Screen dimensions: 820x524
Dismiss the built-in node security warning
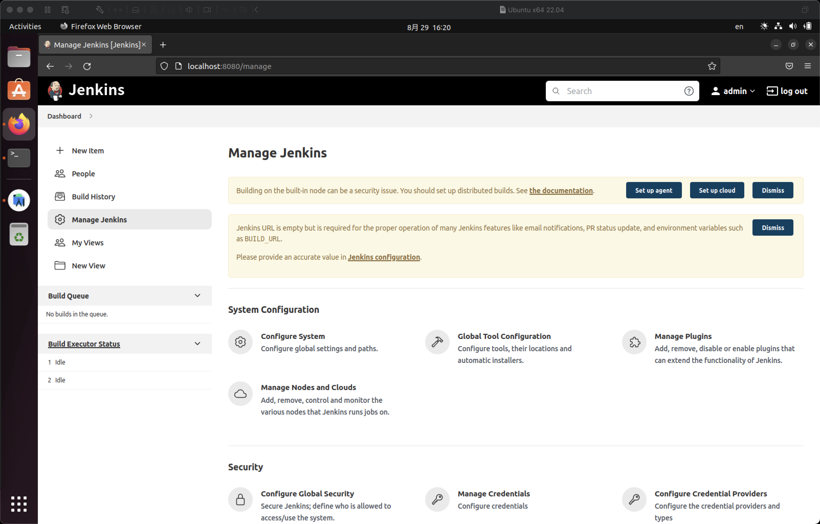pyautogui.click(x=773, y=190)
